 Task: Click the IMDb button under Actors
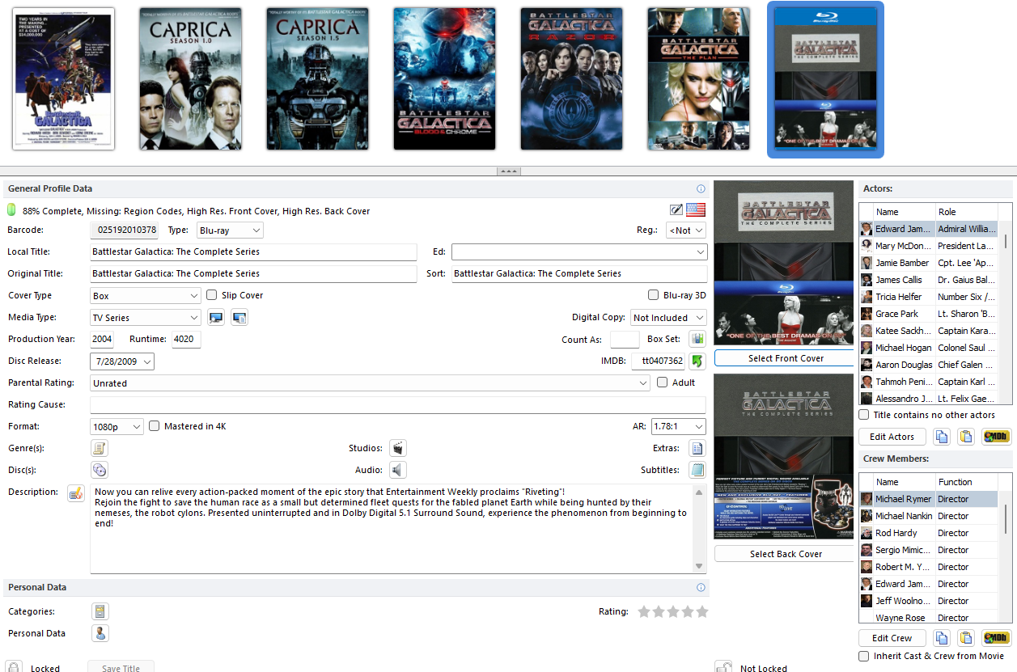pyautogui.click(x=997, y=437)
